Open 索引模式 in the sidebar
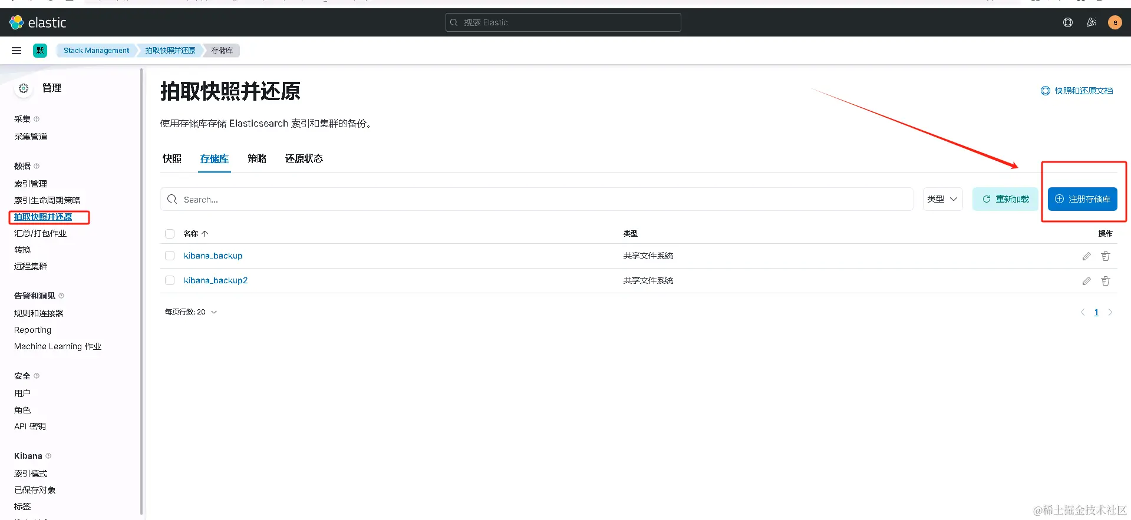 31,473
